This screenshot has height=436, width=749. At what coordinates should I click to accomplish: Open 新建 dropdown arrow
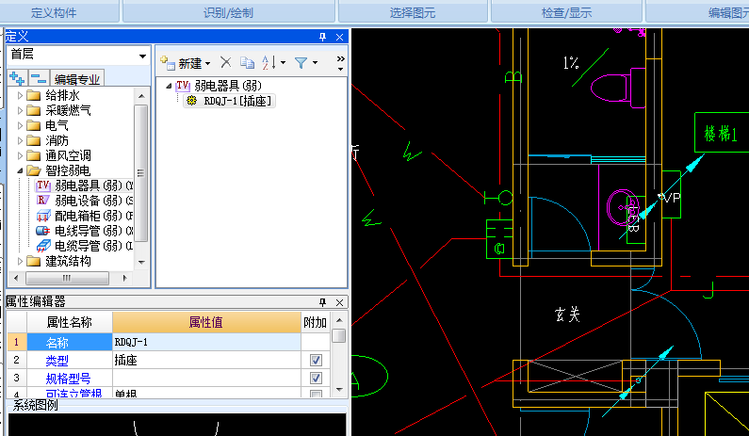point(207,63)
